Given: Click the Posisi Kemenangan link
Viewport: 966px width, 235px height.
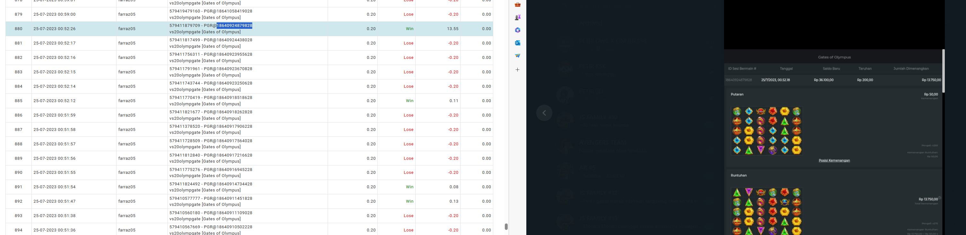Looking at the screenshot, I should [834, 160].
